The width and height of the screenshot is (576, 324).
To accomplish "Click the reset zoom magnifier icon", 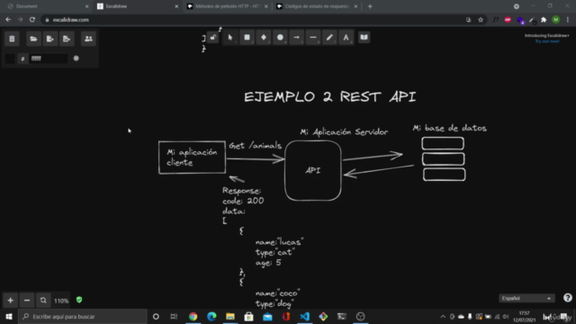I will [x=43, y=301].
